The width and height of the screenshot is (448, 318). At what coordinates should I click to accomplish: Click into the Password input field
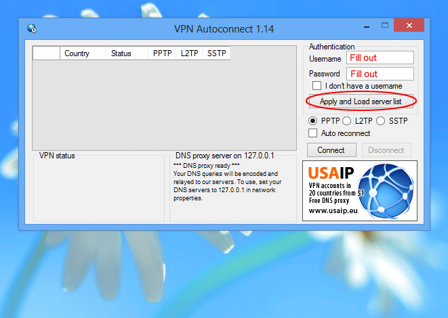[x=380, y=74]
